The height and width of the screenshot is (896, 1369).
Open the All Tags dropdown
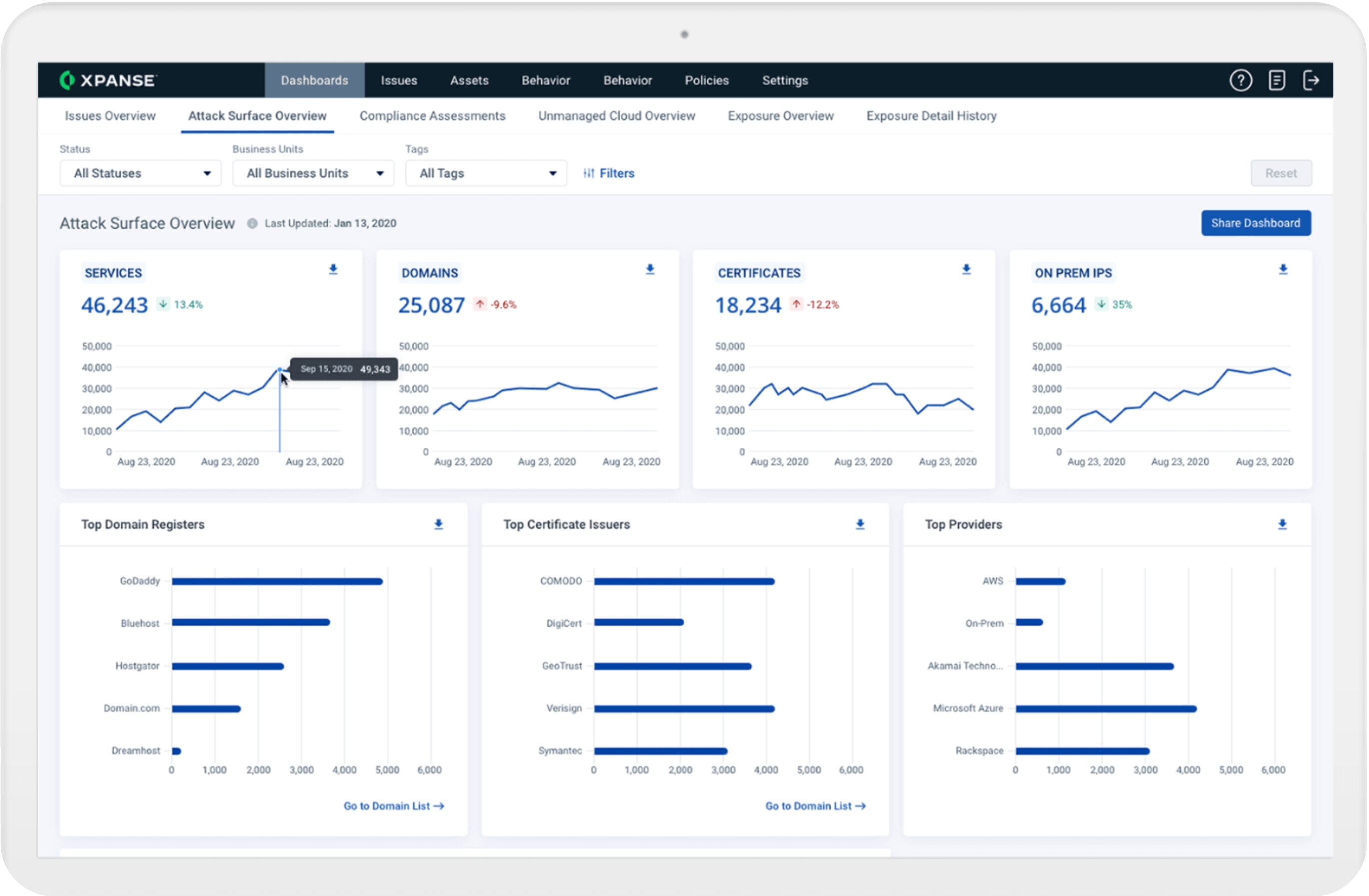click(486, 173)
